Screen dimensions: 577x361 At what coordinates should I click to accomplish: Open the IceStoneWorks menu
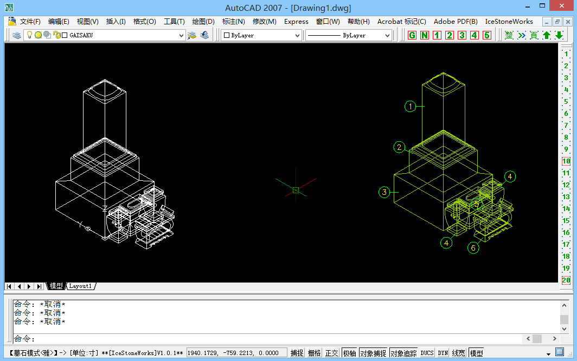tap(509, 22)
